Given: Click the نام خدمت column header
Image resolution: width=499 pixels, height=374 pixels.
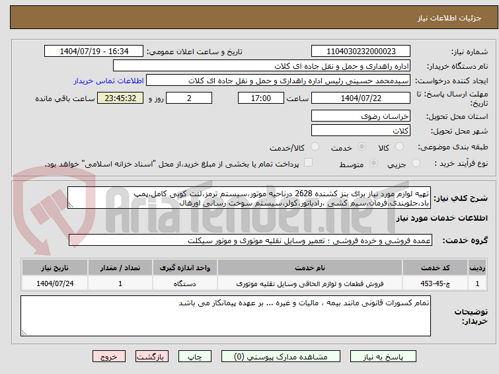Looking at the screenshot, I should tap(310, 268).
